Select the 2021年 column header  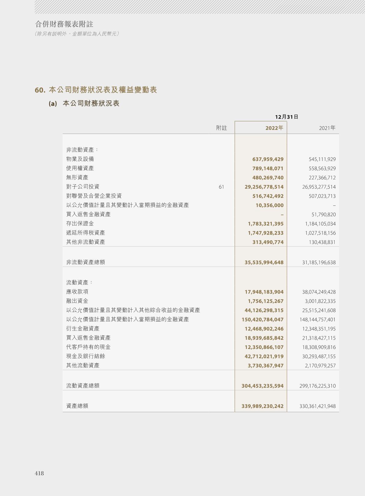(327, 128)
